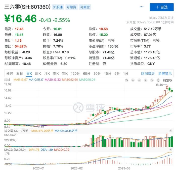Image resolution: width=176 pixels, height=170 pixels.
Task: Switch to the 30分 interval tab
Action: tap(97, 73)
